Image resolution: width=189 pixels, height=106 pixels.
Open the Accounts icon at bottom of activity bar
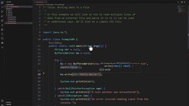pyautogui.click(x=2, y=101)
